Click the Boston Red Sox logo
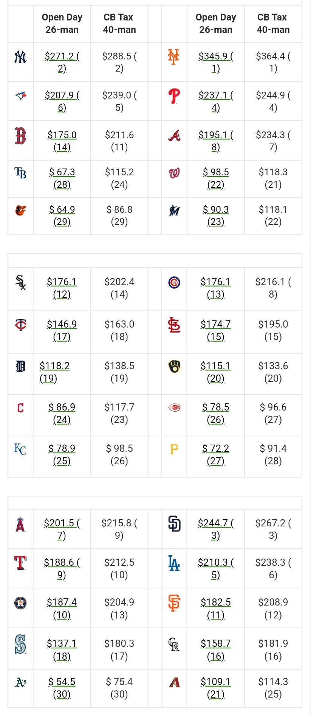 (x=20, y=136)
